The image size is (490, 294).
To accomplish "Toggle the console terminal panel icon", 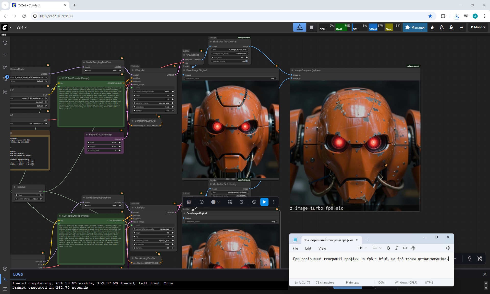I will [5, 279].
